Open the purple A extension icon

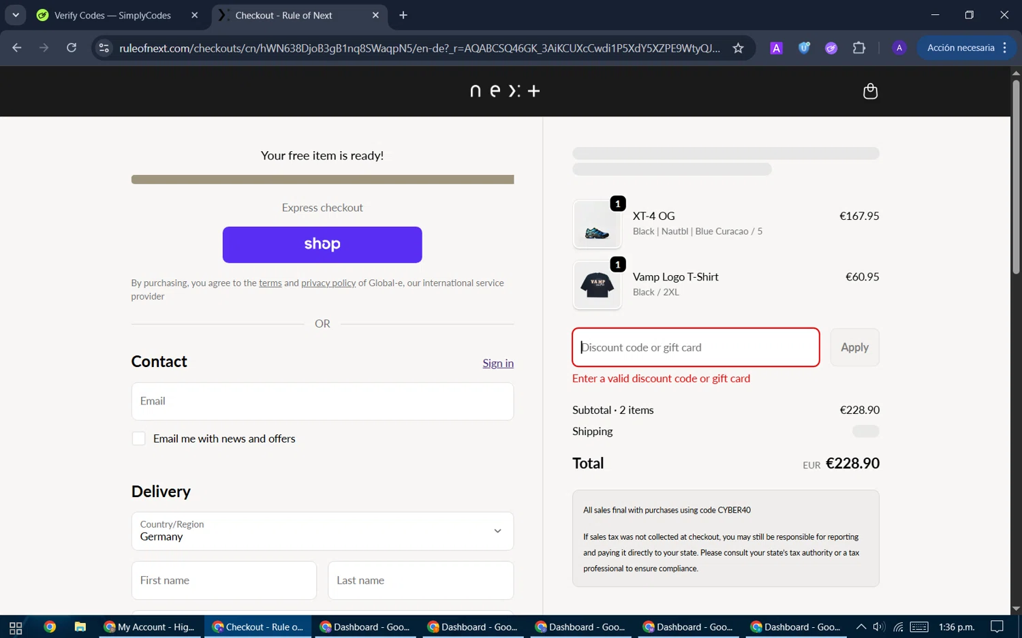click(776, 48)
